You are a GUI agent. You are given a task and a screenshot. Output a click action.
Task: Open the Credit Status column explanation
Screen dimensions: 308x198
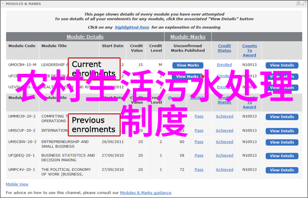click(x=224, y=48)
